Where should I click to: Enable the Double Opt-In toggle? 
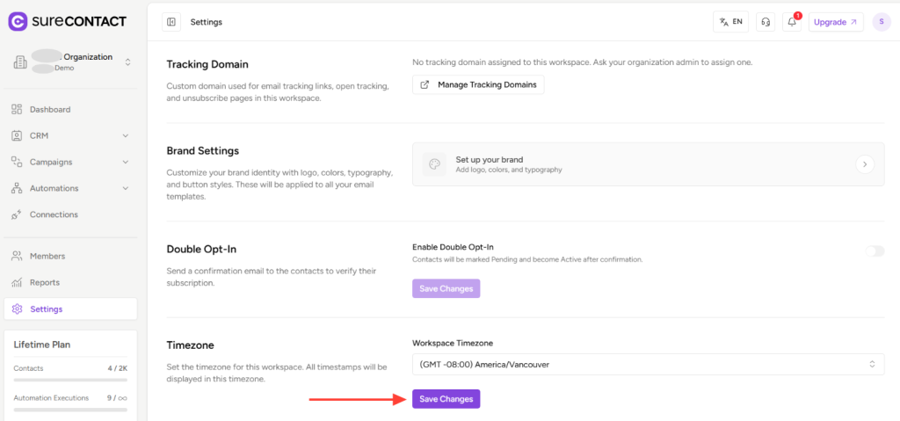click(875, 251)
